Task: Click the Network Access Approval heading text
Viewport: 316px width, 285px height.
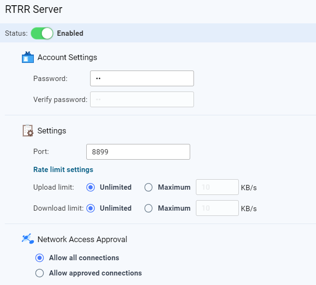Action: pyautogui.click(x=82, y=239)
